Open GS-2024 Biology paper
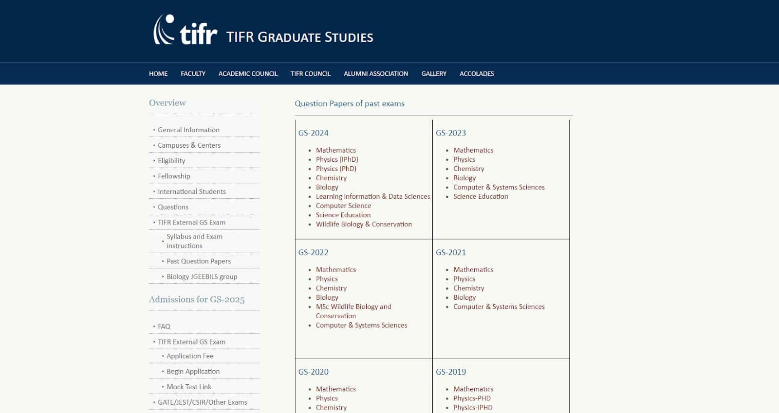779x413 pixels. click(x=327, y=188)
